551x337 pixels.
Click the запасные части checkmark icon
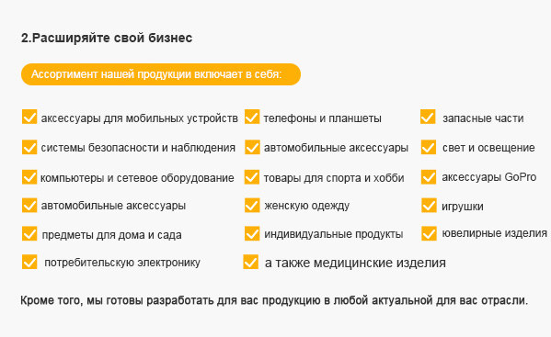[x=428, y=117]
